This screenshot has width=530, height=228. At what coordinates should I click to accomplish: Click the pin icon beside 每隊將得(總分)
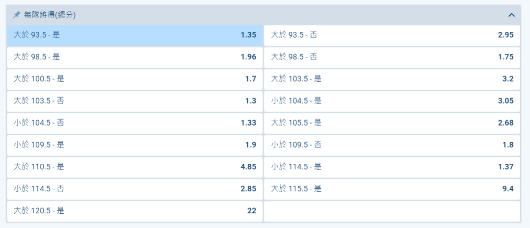(x=16, y=15)
